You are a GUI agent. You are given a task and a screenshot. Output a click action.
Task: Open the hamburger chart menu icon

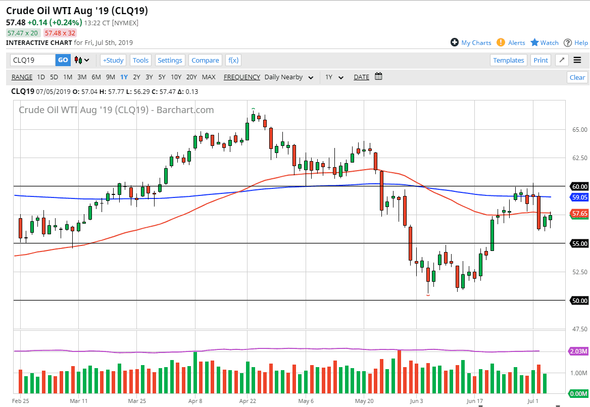click(x=577, y=60)
